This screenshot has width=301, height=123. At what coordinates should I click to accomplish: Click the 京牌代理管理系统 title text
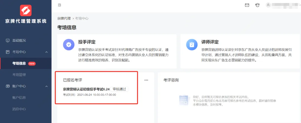pyautogui.click(x=26, y=21)
